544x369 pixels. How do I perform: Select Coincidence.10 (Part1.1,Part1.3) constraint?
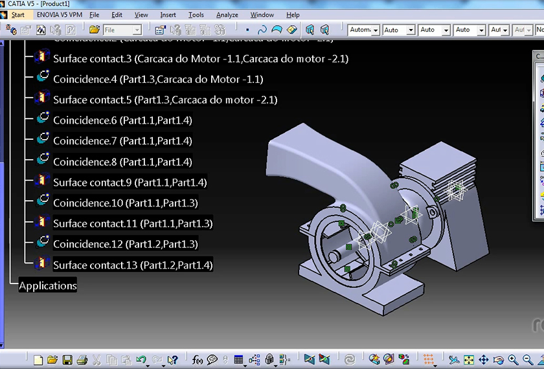[125, 203]
